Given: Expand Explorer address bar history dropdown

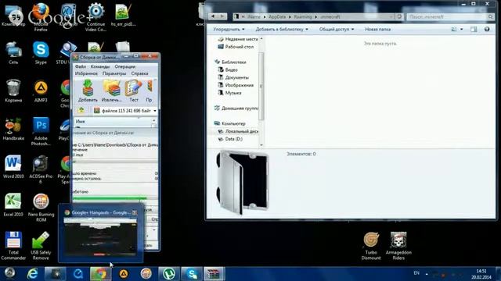Looking at the screenshot, I should 391,16.
